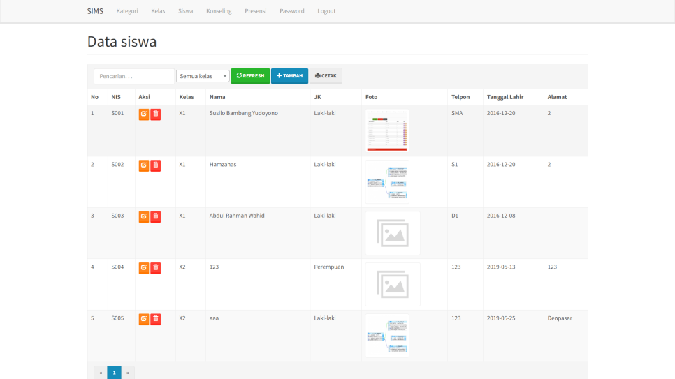Click the green Refresh button

tap(250, 76)
